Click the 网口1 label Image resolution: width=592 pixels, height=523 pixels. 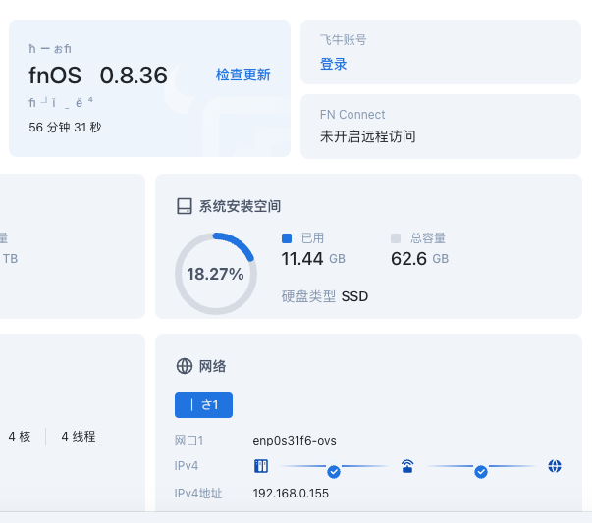[188, 441]
